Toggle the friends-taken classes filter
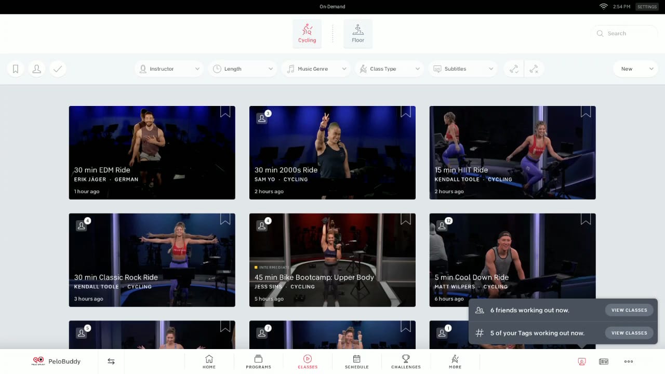This screenshot has width=665, height=374. tap(36, 69)
